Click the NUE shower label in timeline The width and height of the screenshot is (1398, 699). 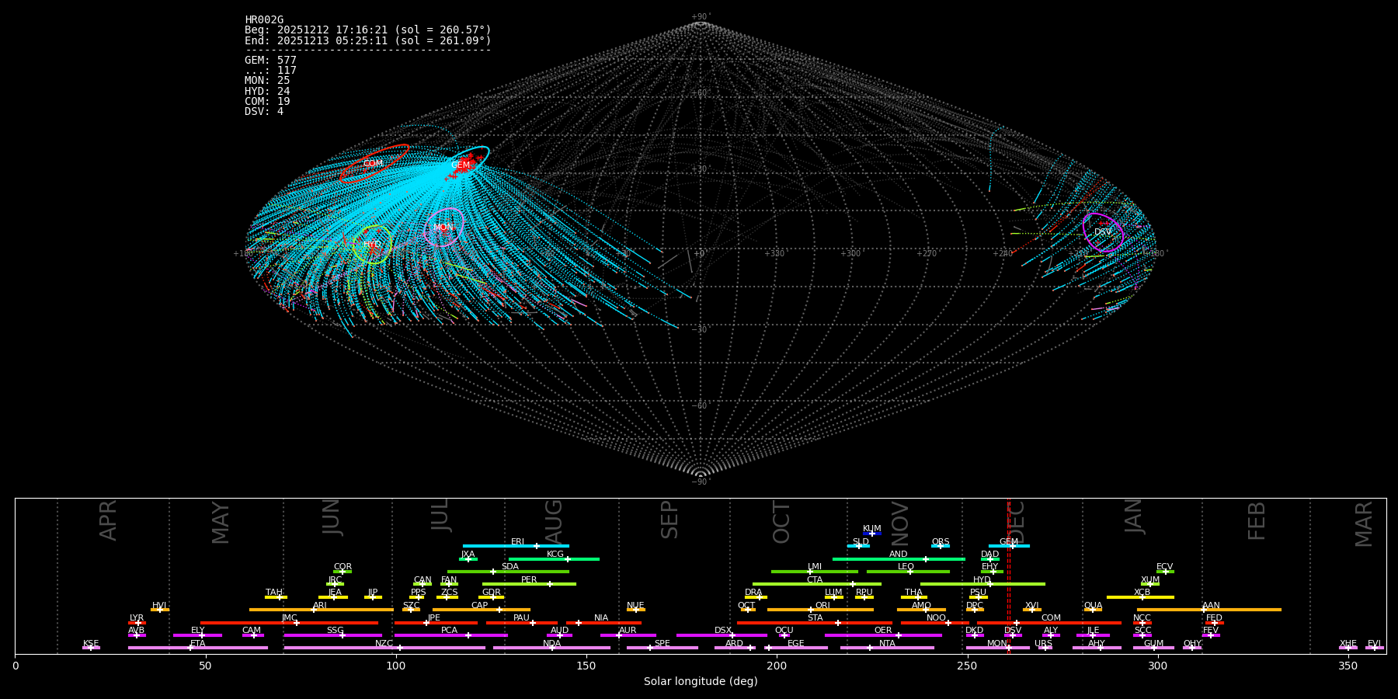[635, 606]
